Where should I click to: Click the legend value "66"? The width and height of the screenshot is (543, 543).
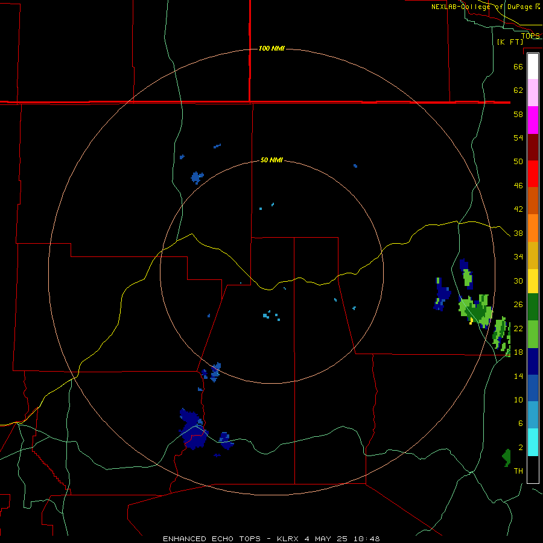(x=518, y=66)
